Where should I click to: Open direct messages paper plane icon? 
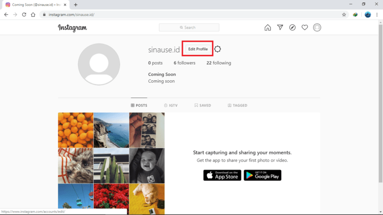point(280,27)
